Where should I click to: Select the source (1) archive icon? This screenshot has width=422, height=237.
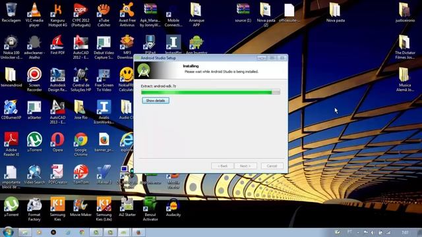tap(243, 13)
